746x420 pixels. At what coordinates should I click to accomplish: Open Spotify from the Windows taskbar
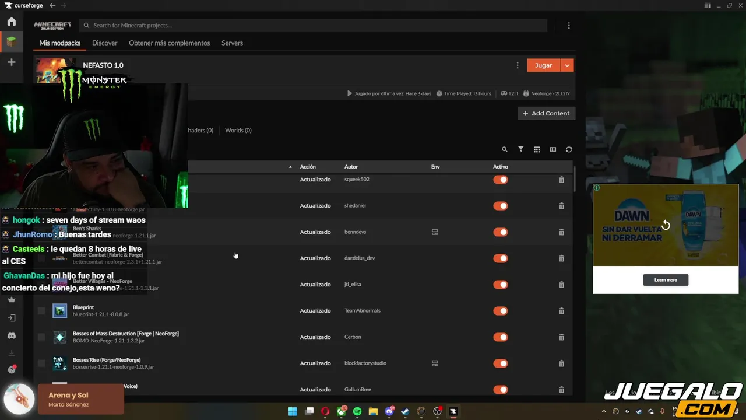pyautogui.click(x=357, y=411)
